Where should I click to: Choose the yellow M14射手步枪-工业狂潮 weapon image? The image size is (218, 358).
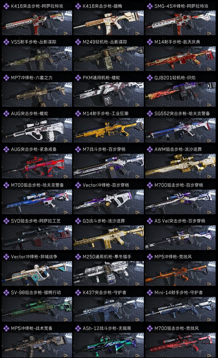[109, 130]
